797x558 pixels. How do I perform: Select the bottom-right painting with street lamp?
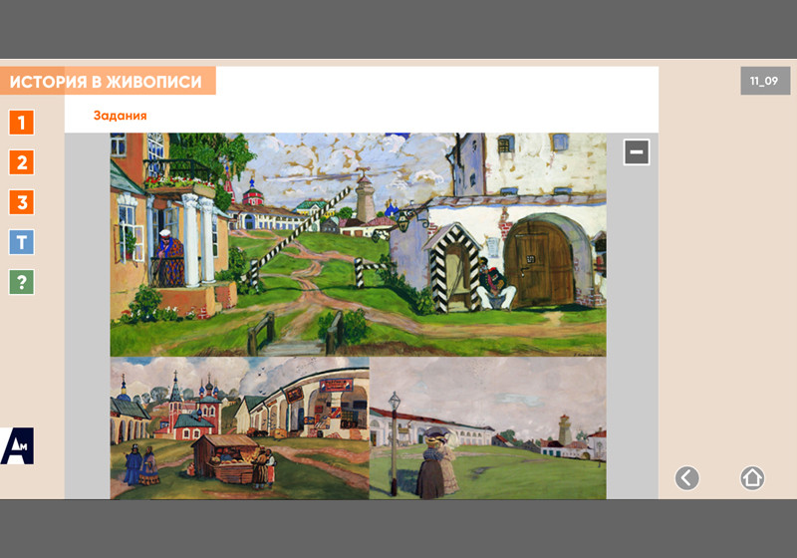coord(487,427)
